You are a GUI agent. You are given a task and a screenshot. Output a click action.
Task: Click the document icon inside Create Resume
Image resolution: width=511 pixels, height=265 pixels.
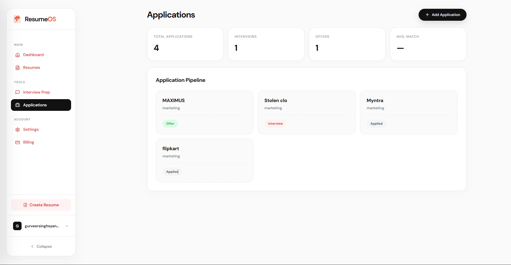click(x=25, y=205)
